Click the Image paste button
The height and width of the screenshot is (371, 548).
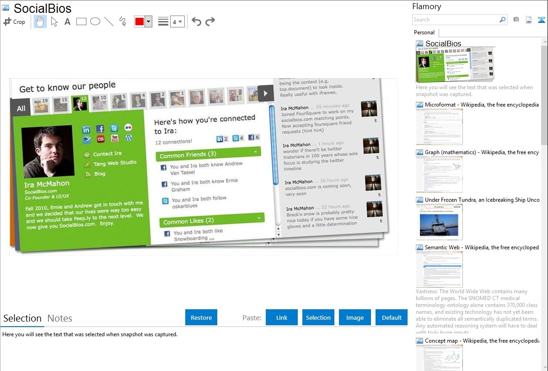pos(355,317)
